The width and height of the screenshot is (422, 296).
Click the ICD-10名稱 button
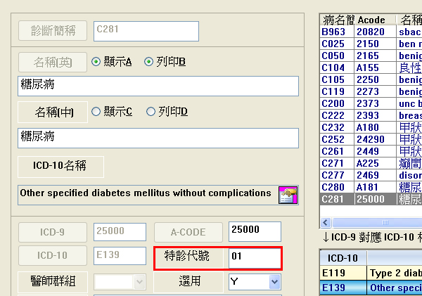60,167
